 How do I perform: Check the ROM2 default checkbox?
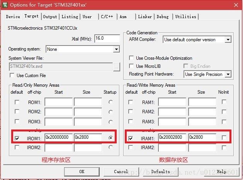click(17, 111)
